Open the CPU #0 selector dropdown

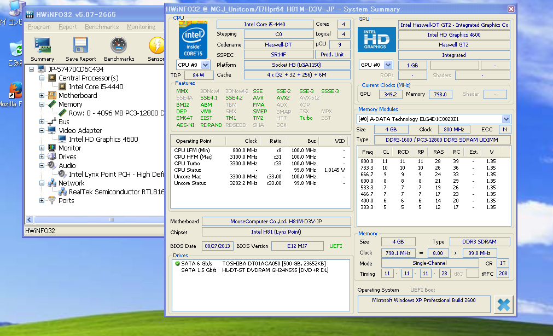click(205, 65)
